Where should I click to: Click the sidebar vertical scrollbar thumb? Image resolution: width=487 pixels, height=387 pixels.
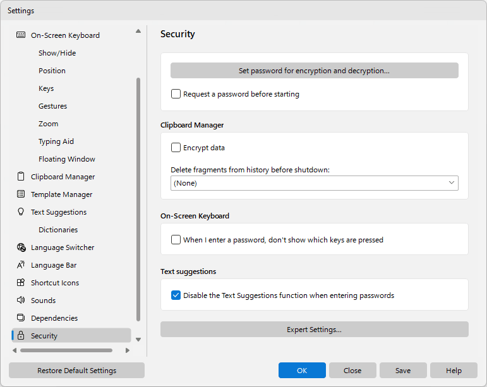[x=138, y=199]
